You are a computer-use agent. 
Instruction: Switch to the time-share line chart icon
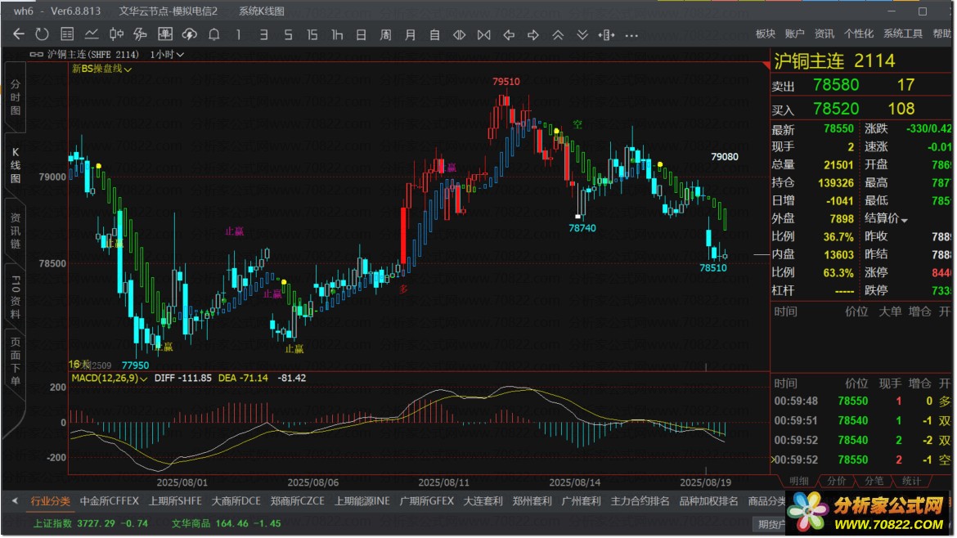(92, 34)
